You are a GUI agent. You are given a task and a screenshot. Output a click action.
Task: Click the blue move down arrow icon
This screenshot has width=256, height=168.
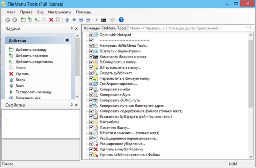click(x=74, y=20)
